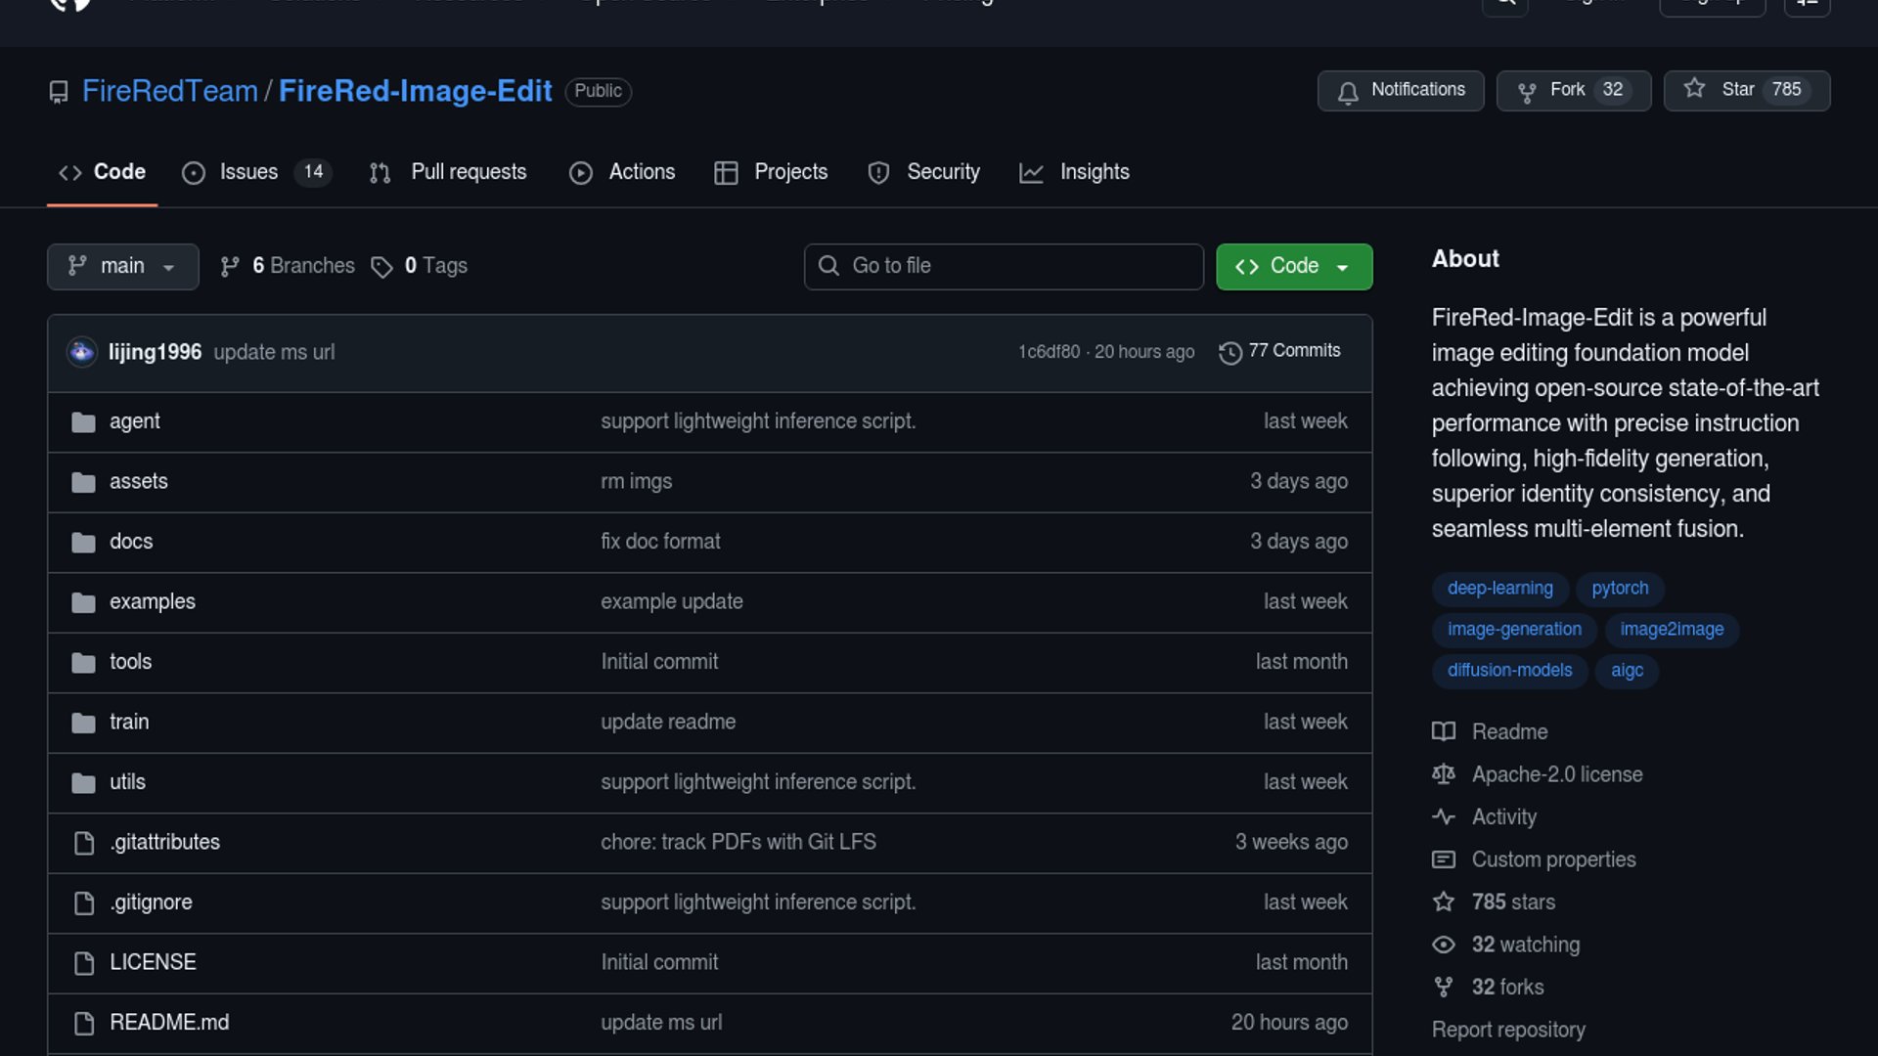This screenshot has width=1878, height=1056.
Task: Open the agent folder icon
Action: click(x=84, y=422)
